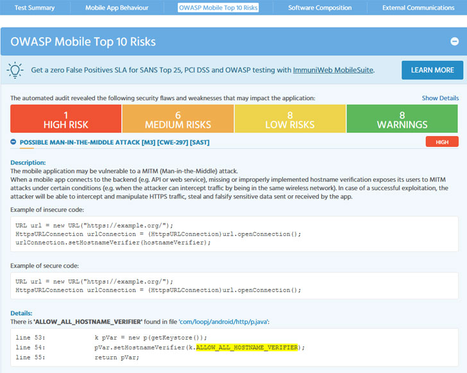The image size is (467, 373).
Task: Select the yellow 8 Low Risks tile
Action: click(290, 119)
